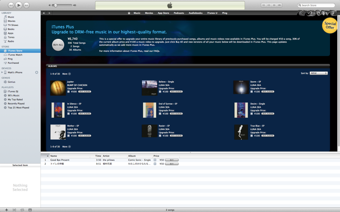Click the top More arrow link
Viewport: 340px width, 212px height.
click(x=66, y=74)
